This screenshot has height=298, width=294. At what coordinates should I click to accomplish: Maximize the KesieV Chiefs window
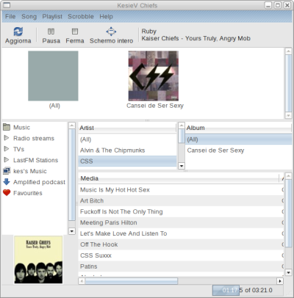coord(278,5)
